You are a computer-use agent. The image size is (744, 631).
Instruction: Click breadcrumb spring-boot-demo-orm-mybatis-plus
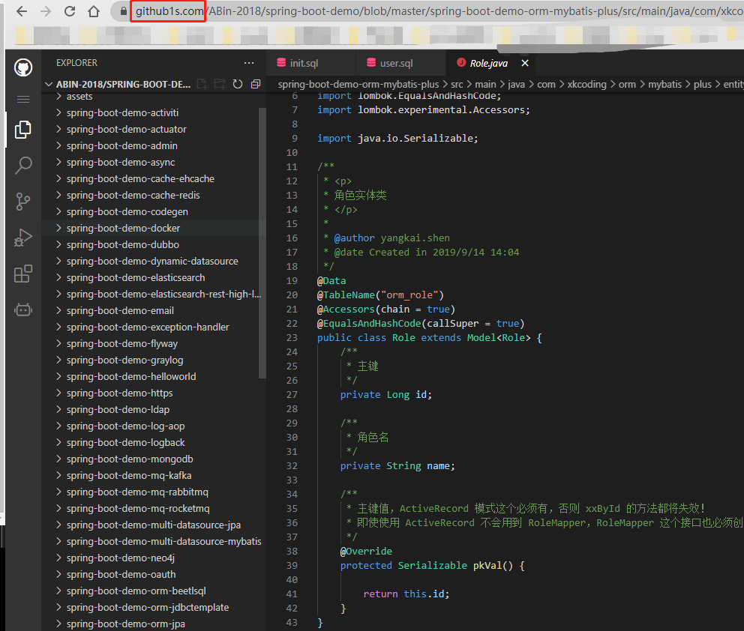358,85
